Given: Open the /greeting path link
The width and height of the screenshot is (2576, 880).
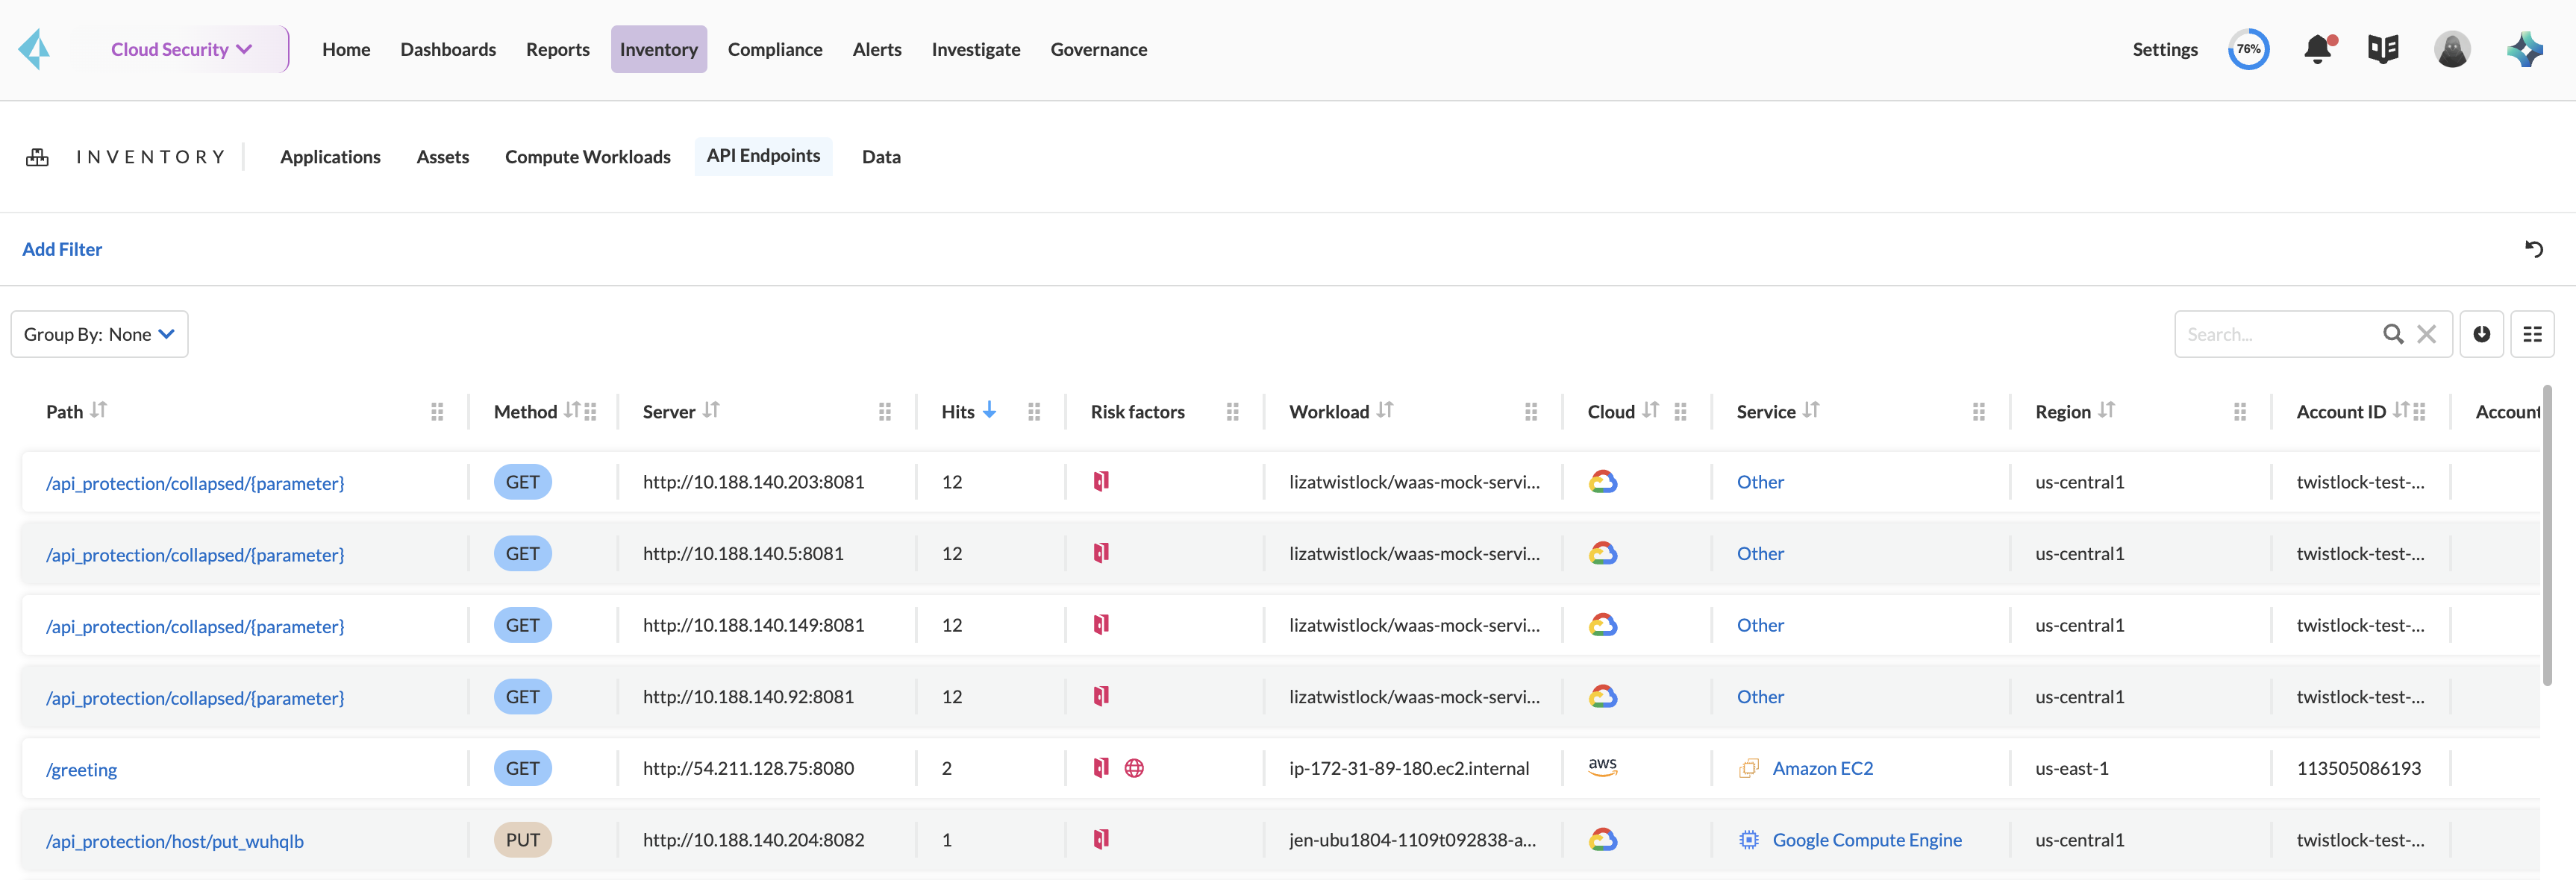Looking at the screenshot, I should coord(81,769).
